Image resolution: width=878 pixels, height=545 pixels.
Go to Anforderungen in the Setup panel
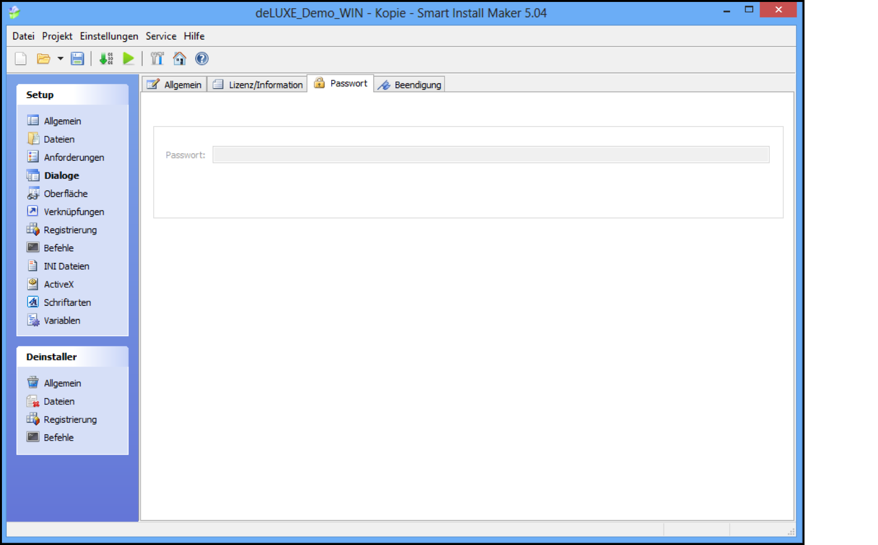pyautogui.click(x=73, y=158)
